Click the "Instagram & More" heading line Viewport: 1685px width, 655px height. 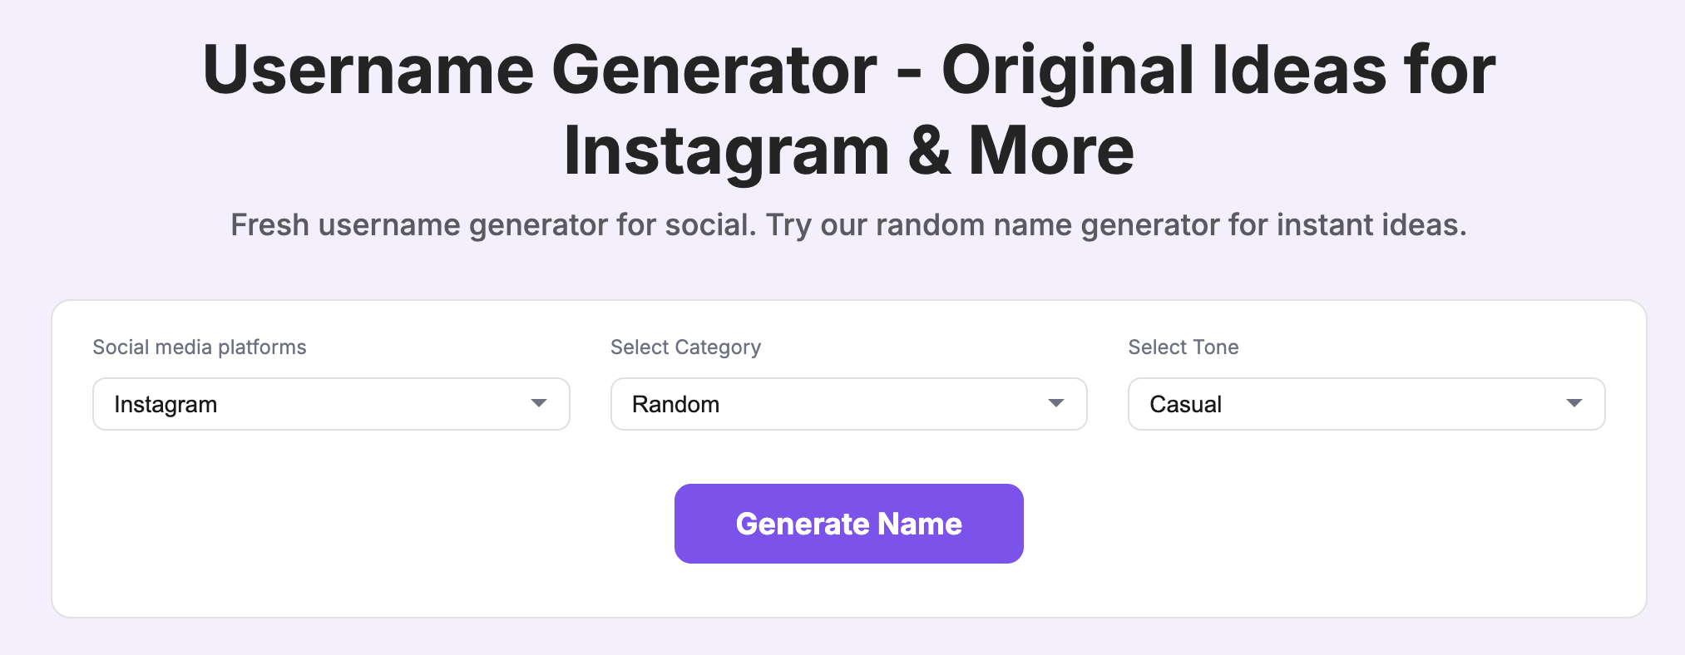pos(848,151)
